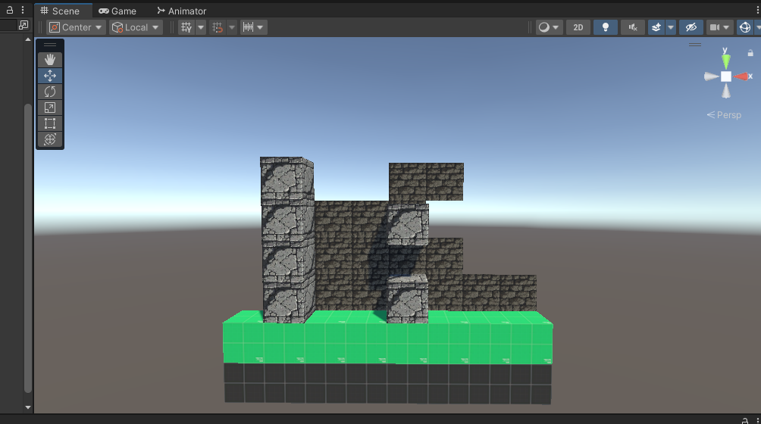Screen dimensions: 761x424
Task: Open the left panel three-dot menu
Action: 22,10
